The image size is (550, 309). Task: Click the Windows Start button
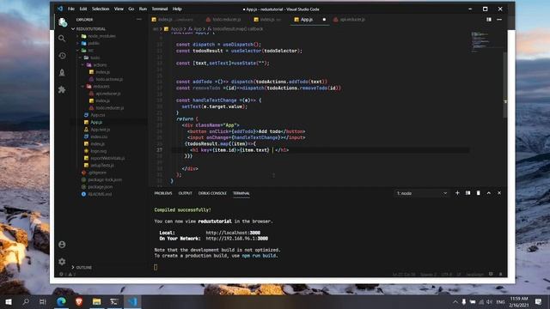click(9, 301)
